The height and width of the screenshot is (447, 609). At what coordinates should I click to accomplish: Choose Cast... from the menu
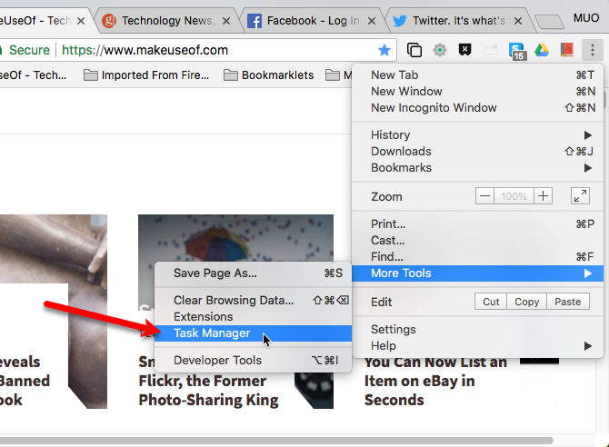point(478,241)
